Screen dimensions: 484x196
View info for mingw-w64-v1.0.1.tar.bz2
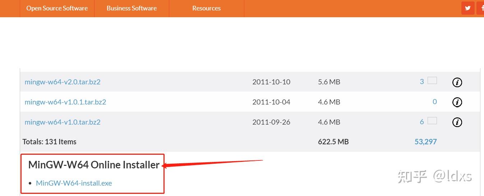(x=457, y=102)
